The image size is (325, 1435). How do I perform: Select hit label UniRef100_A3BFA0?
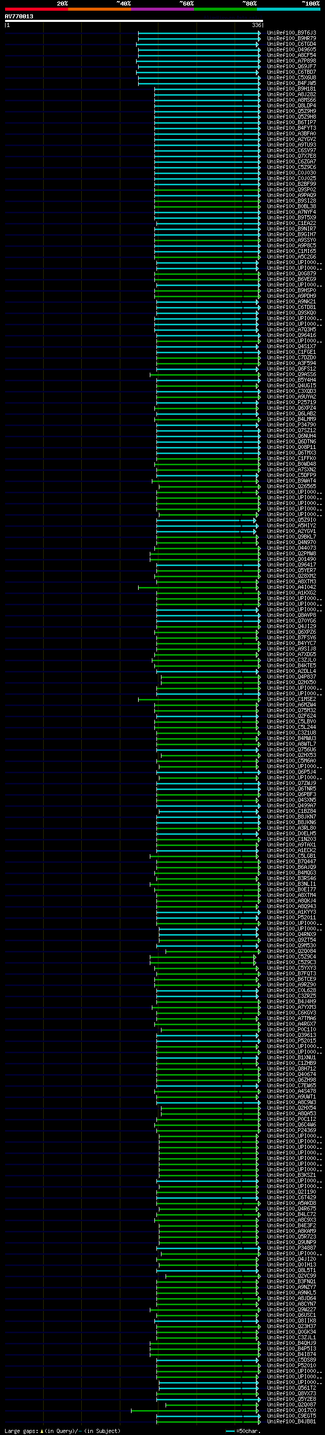[291, 134]
